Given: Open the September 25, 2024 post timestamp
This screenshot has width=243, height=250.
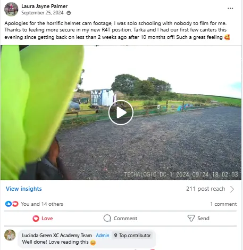Looking at the screenshot, I should 43,13.
